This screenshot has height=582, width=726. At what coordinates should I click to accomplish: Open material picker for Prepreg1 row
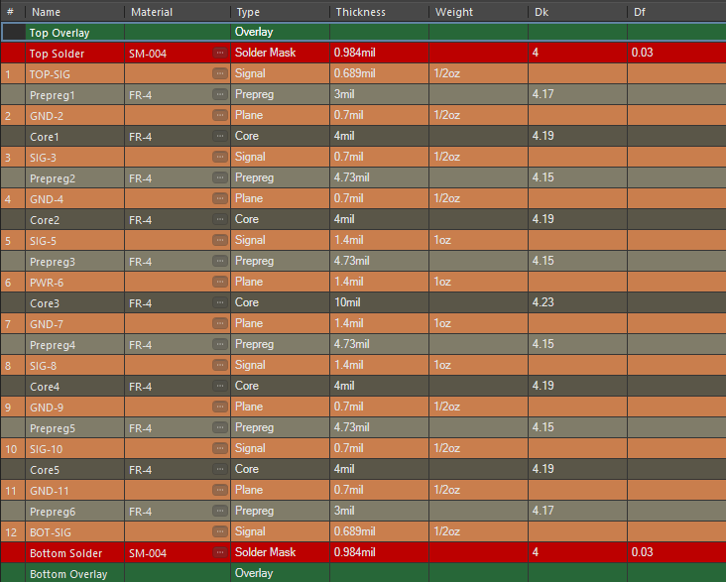[219, 95]
